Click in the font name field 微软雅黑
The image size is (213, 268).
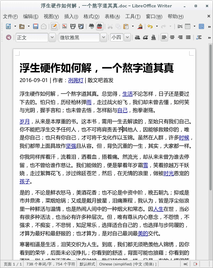pos(79,37)
